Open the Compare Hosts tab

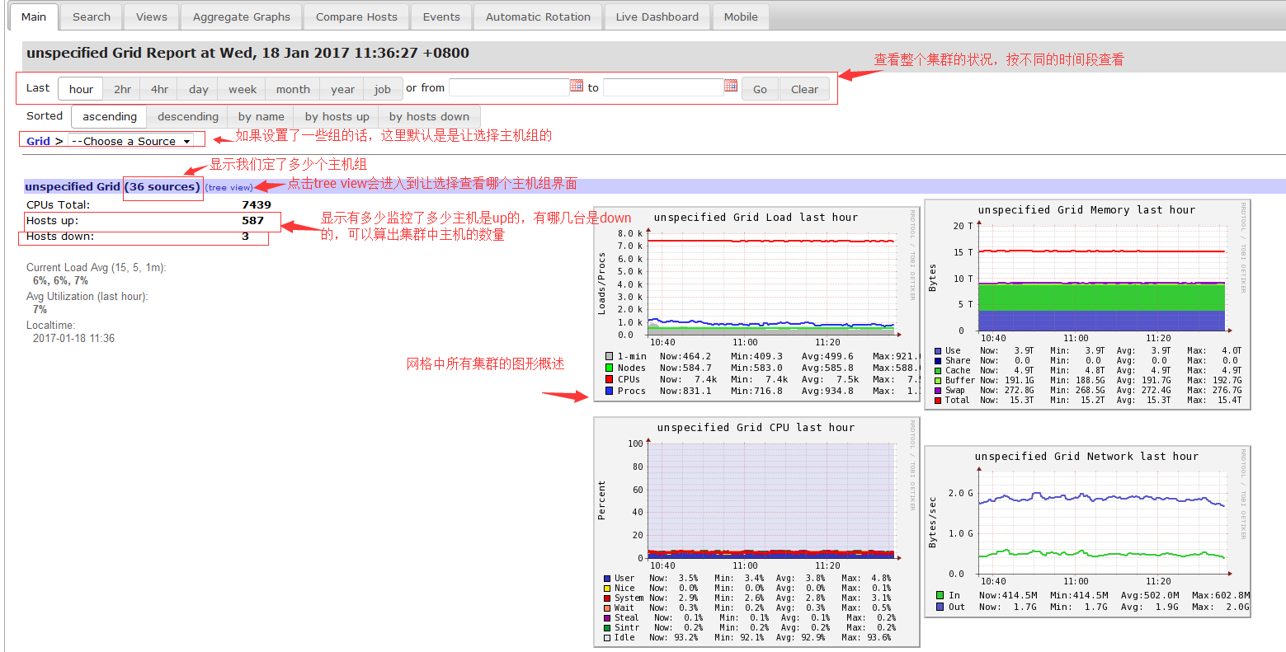click(356, 16)
